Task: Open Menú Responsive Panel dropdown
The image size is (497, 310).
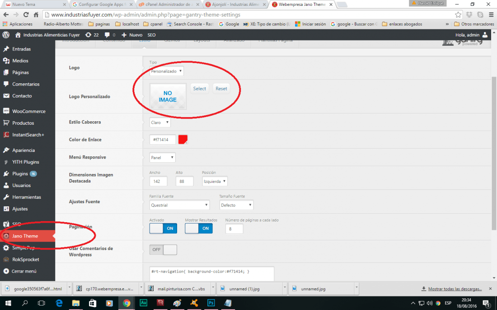Action: (162, 157)
